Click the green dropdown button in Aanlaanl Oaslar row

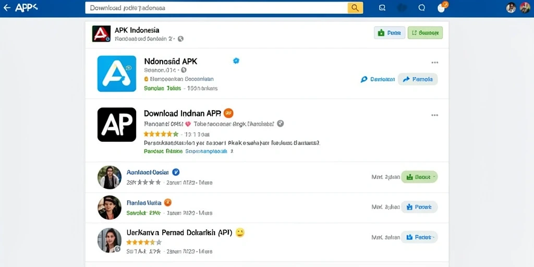coord(419,177)
